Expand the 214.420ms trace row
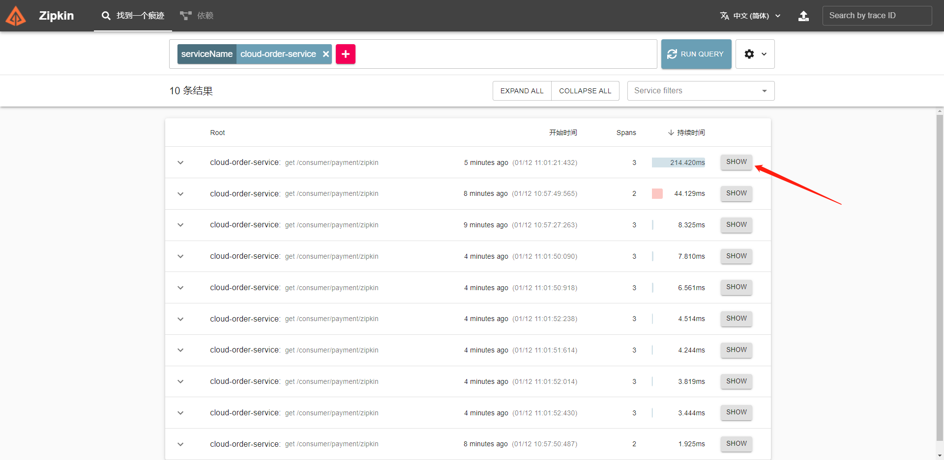The image size is (944, 460). (180, 162)
